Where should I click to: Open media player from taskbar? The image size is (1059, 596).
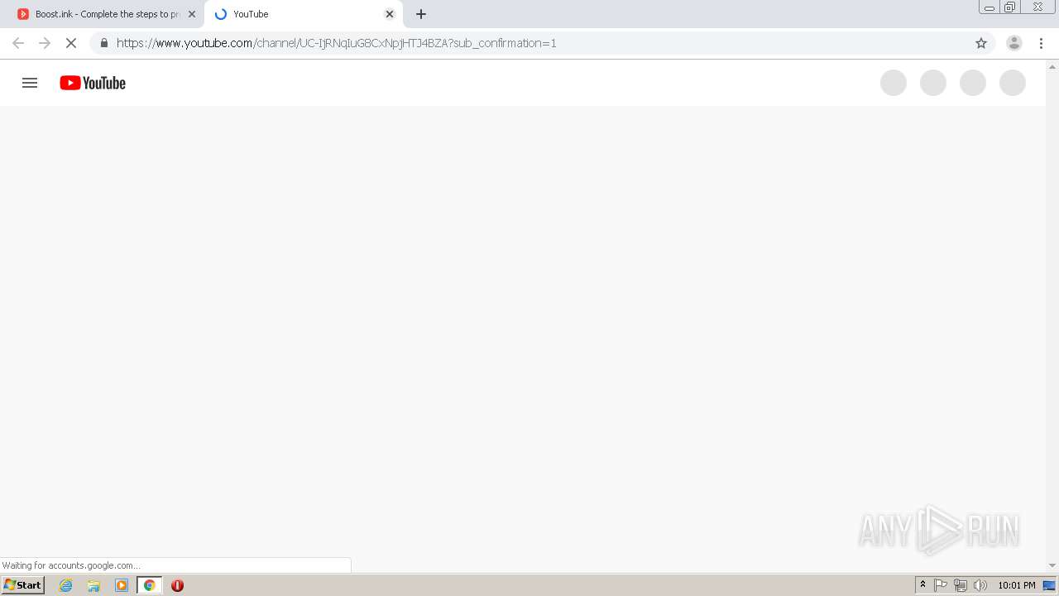point(122,585)
